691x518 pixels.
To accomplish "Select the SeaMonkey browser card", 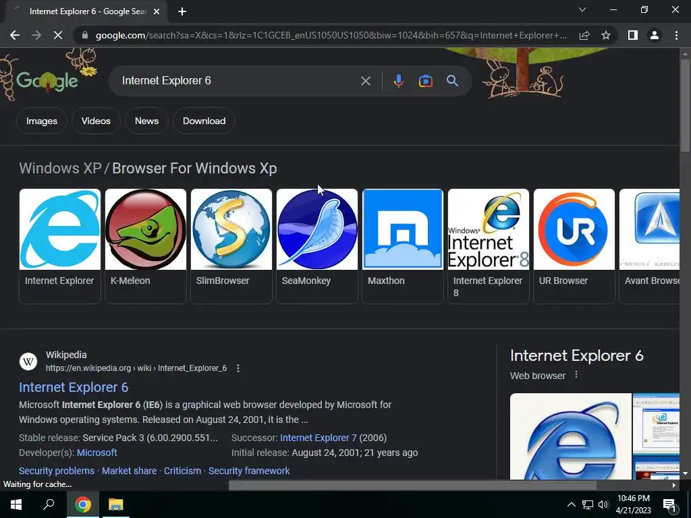I will [x=317, y=246].
